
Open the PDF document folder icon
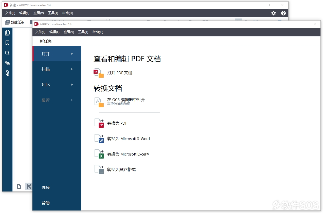tap(99, 73)
